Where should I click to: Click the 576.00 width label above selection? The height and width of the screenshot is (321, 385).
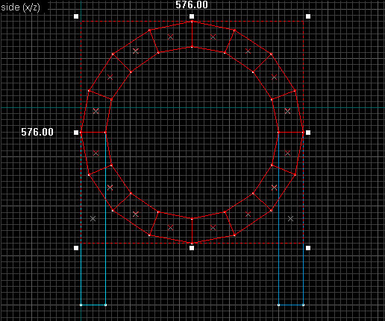(x=192, y=4)
